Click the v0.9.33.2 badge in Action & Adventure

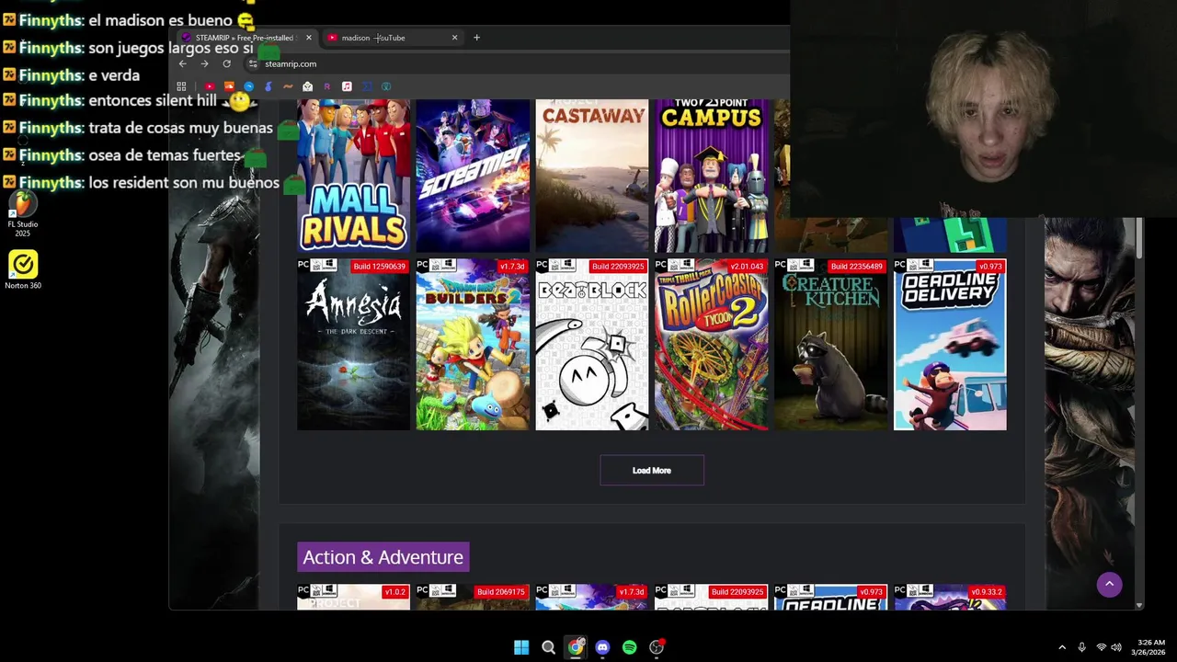[x=986, y=592]
